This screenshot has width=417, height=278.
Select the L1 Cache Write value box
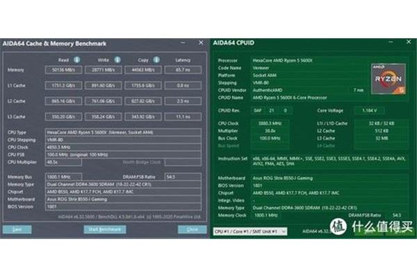point(104,85)
